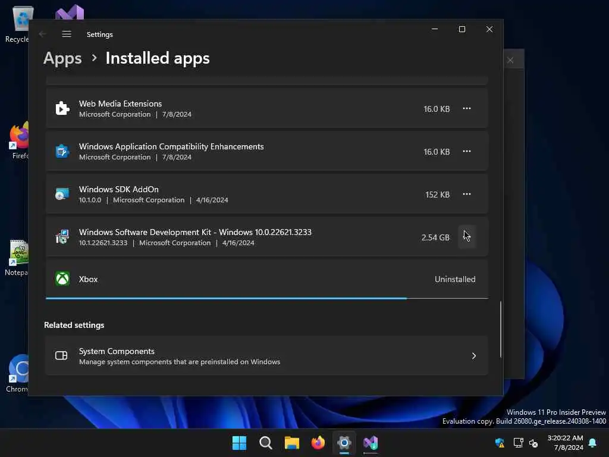Open the taskbar clock and date
609x457 pixels.
565,443
